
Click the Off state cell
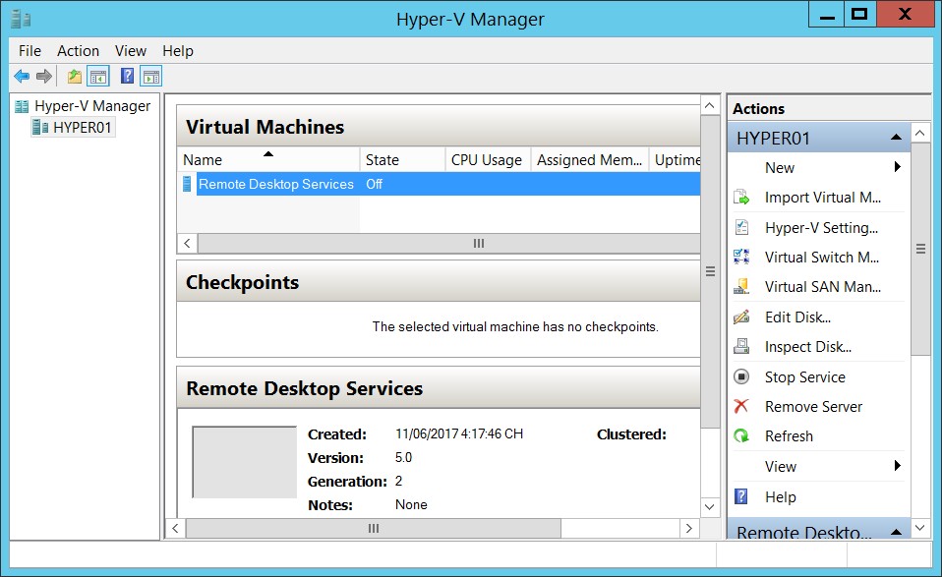[374, 185]
